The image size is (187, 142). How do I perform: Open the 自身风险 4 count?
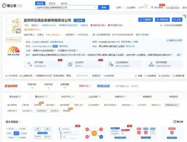[x=32, y=88]
